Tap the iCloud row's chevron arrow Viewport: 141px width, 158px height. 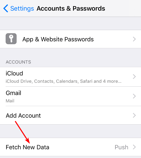coord(134,77)
